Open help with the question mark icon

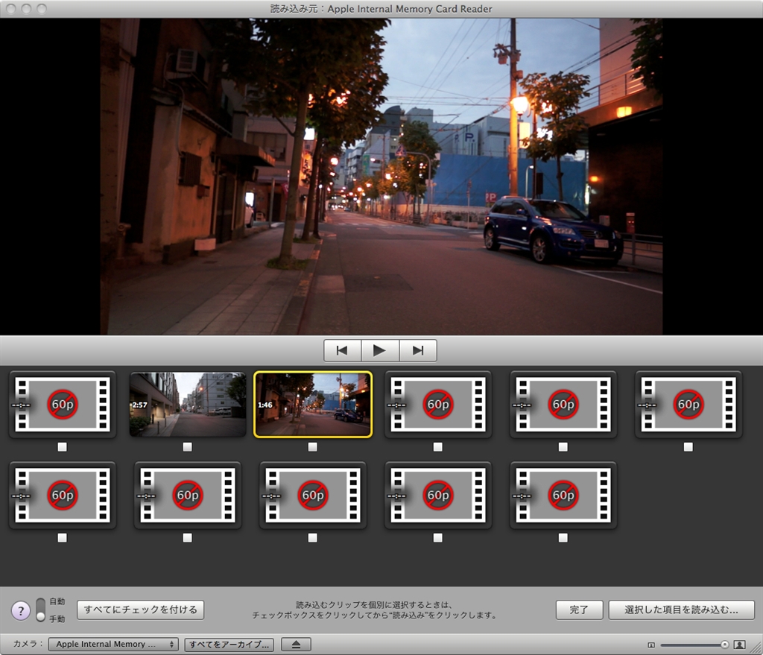coord(21,610)
